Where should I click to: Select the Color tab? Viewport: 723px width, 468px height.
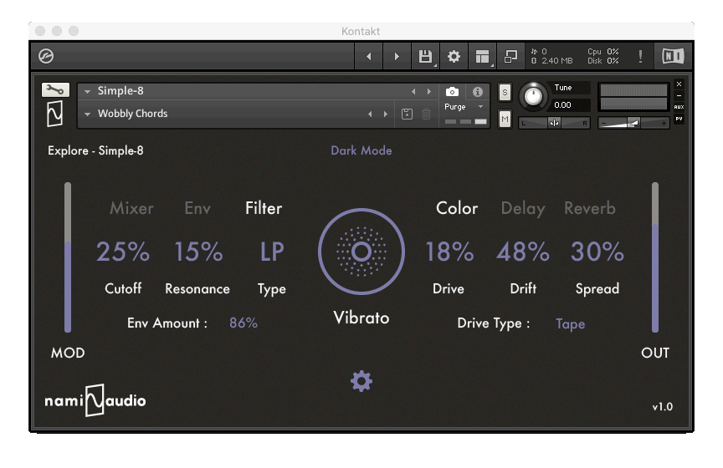click(x=457, y=208)
